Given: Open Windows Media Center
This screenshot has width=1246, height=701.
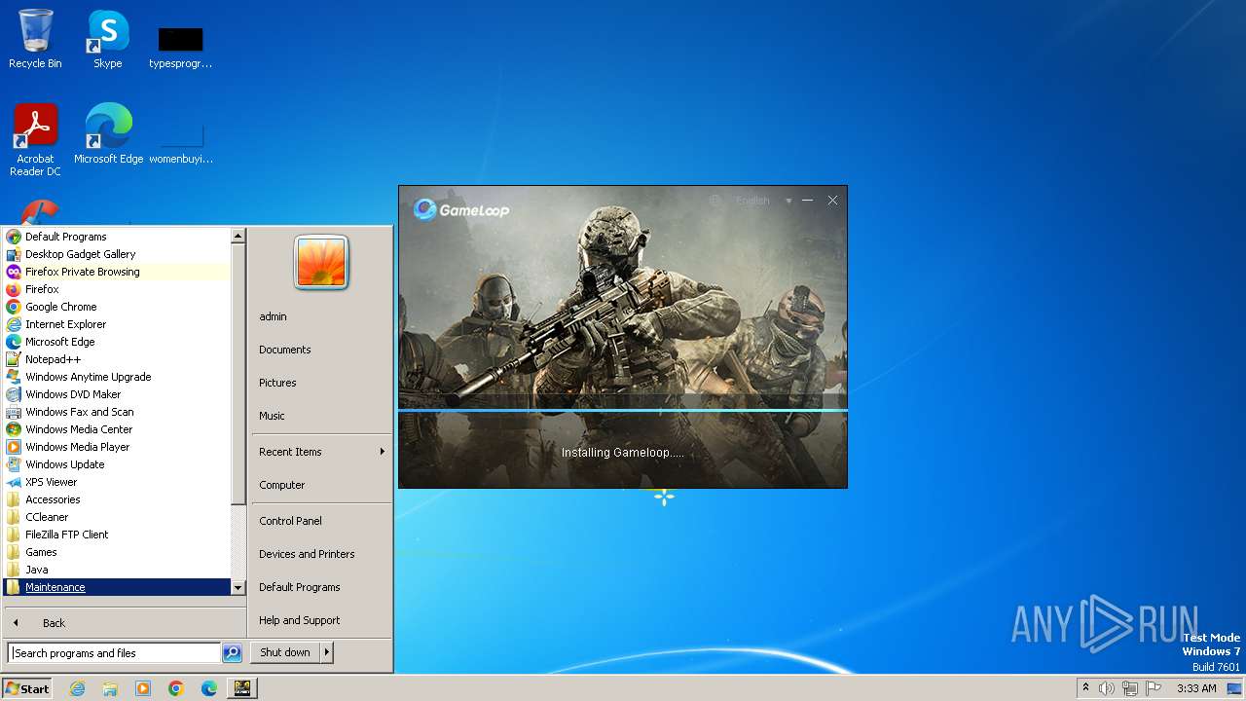Looking at the screenshot, I should 117,429.
